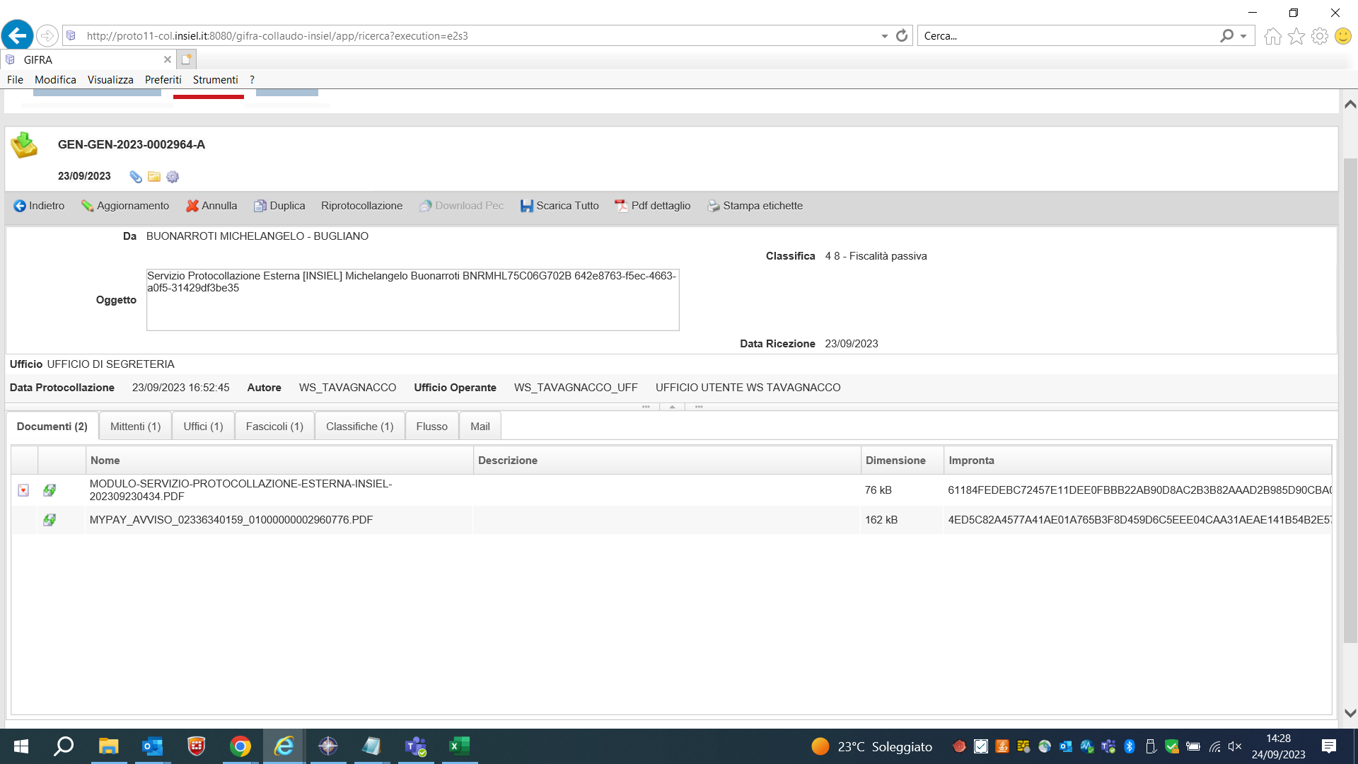Image resolution: width=1358 pixels, height=764 pixels.
Task: Click the green icon on the MYPAY_AVVISO row
Action: tap(50, 520)
